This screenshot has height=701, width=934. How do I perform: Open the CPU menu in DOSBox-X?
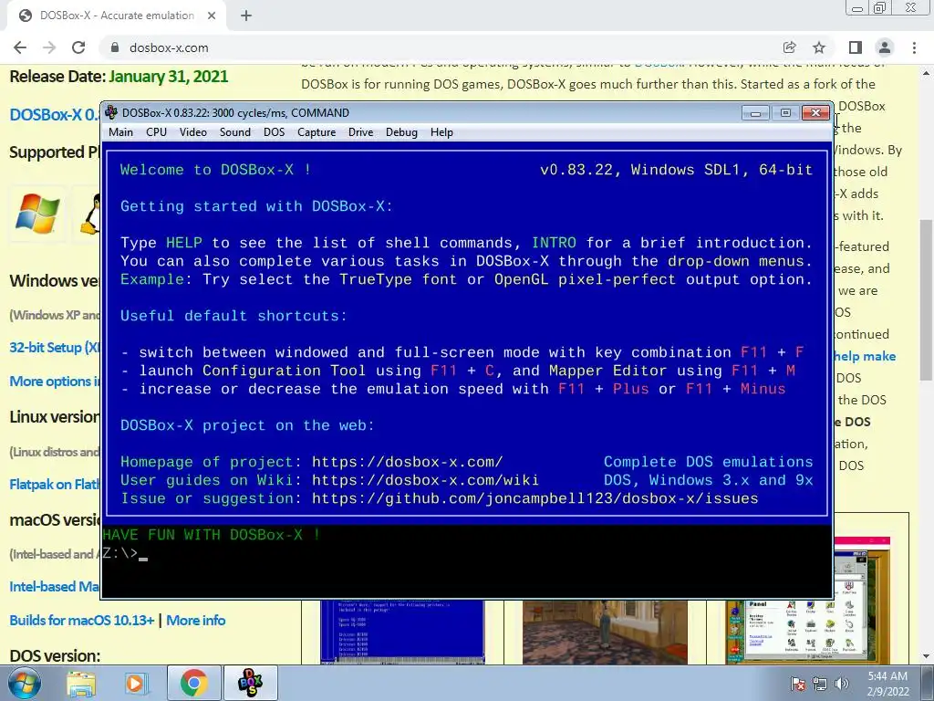pyautogui.click(x=156, y=132)
